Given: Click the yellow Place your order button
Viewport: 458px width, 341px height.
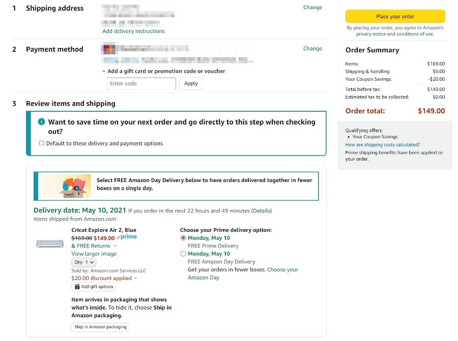Looking at the screenshot, I should (x=395, y=16).
